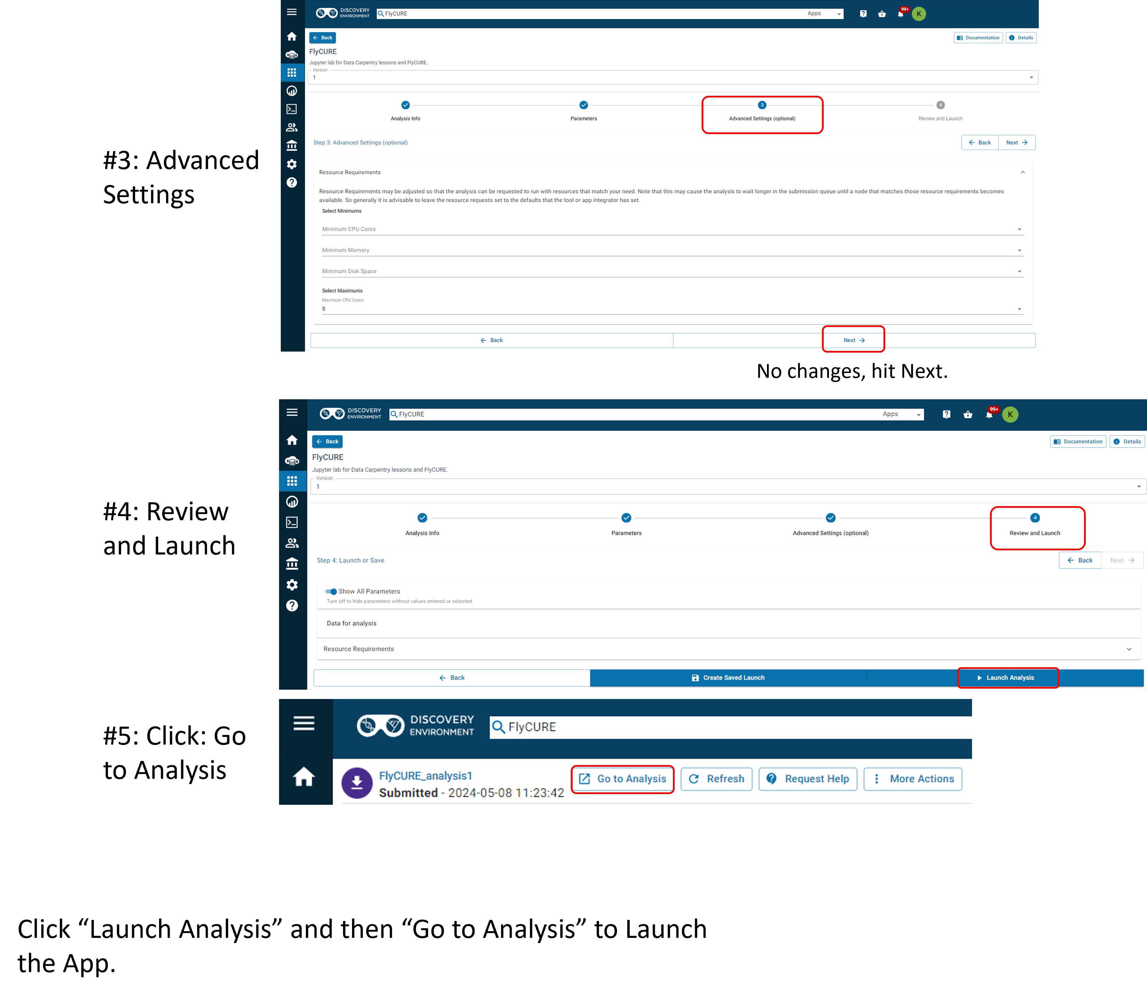Open the Analyses icon in the Step 4 sidebar
This screenshot has height=997, width=1147.
pos(292,502)
